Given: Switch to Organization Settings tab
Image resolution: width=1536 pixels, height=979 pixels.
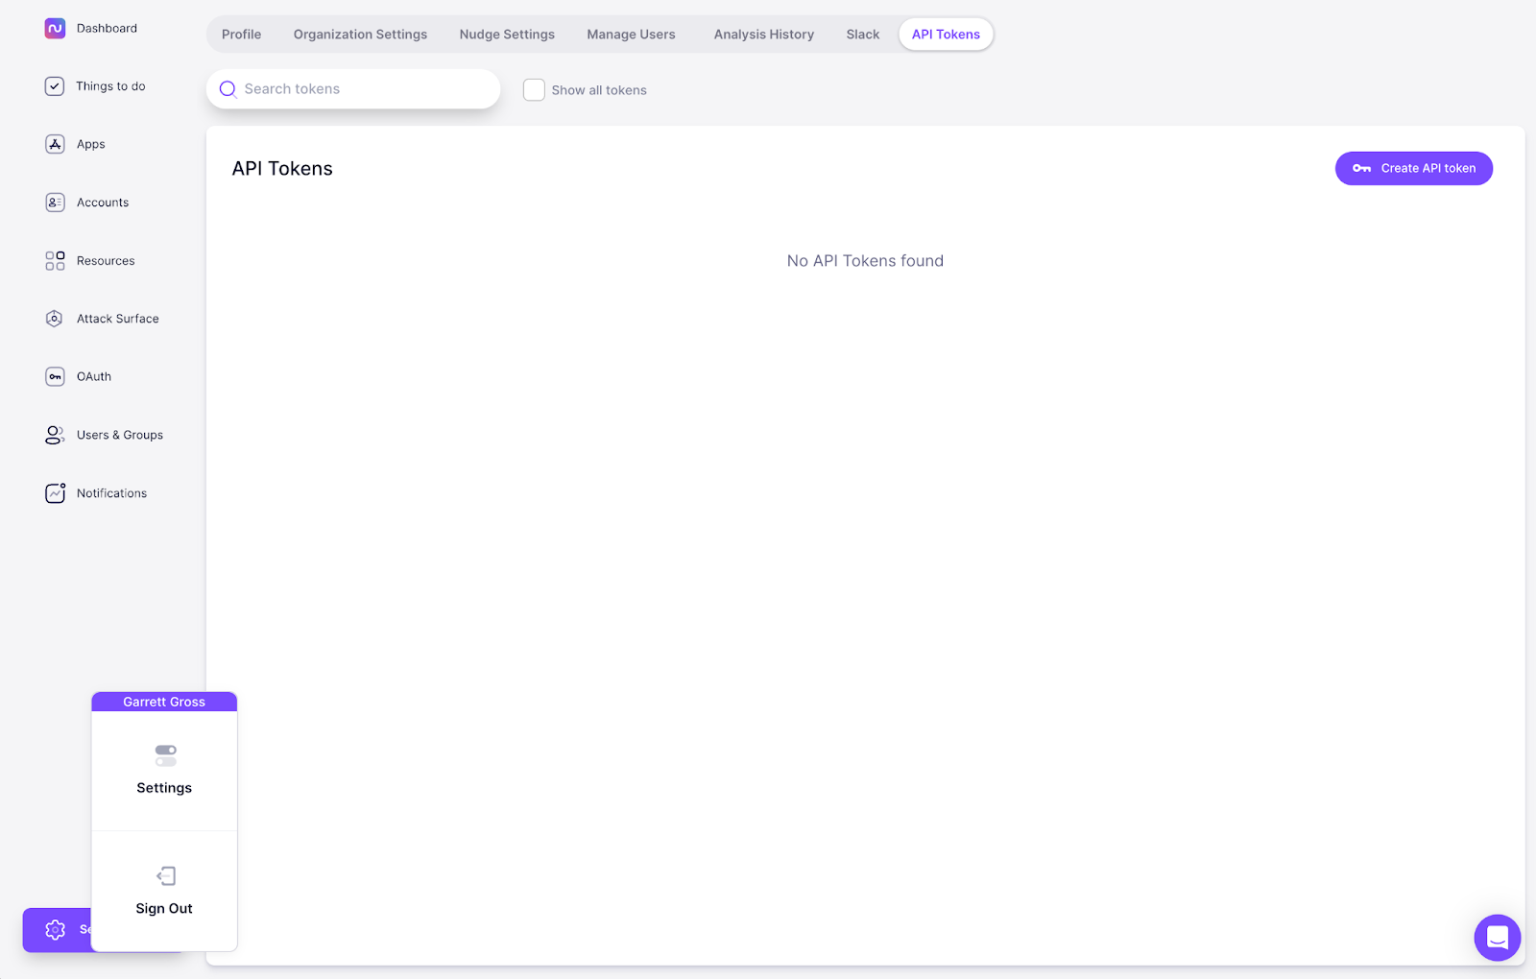Looking at the screenshot, I should [x=360, y=35].
